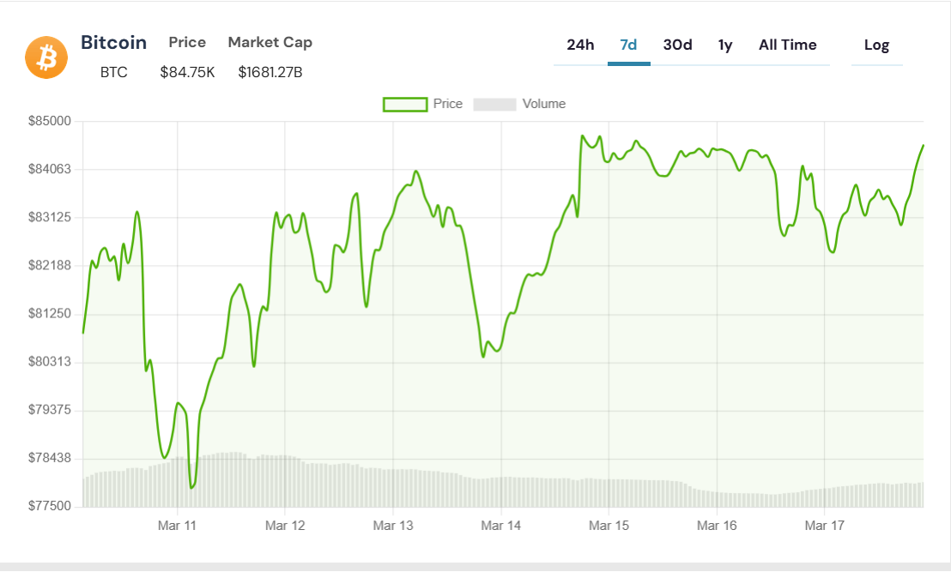
Task: Enable the Log scale option
Action: pos(876,45)
